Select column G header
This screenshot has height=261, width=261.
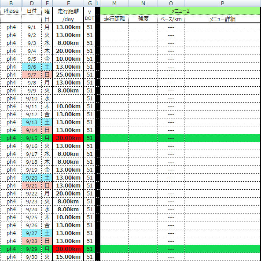tap(89, 3)
